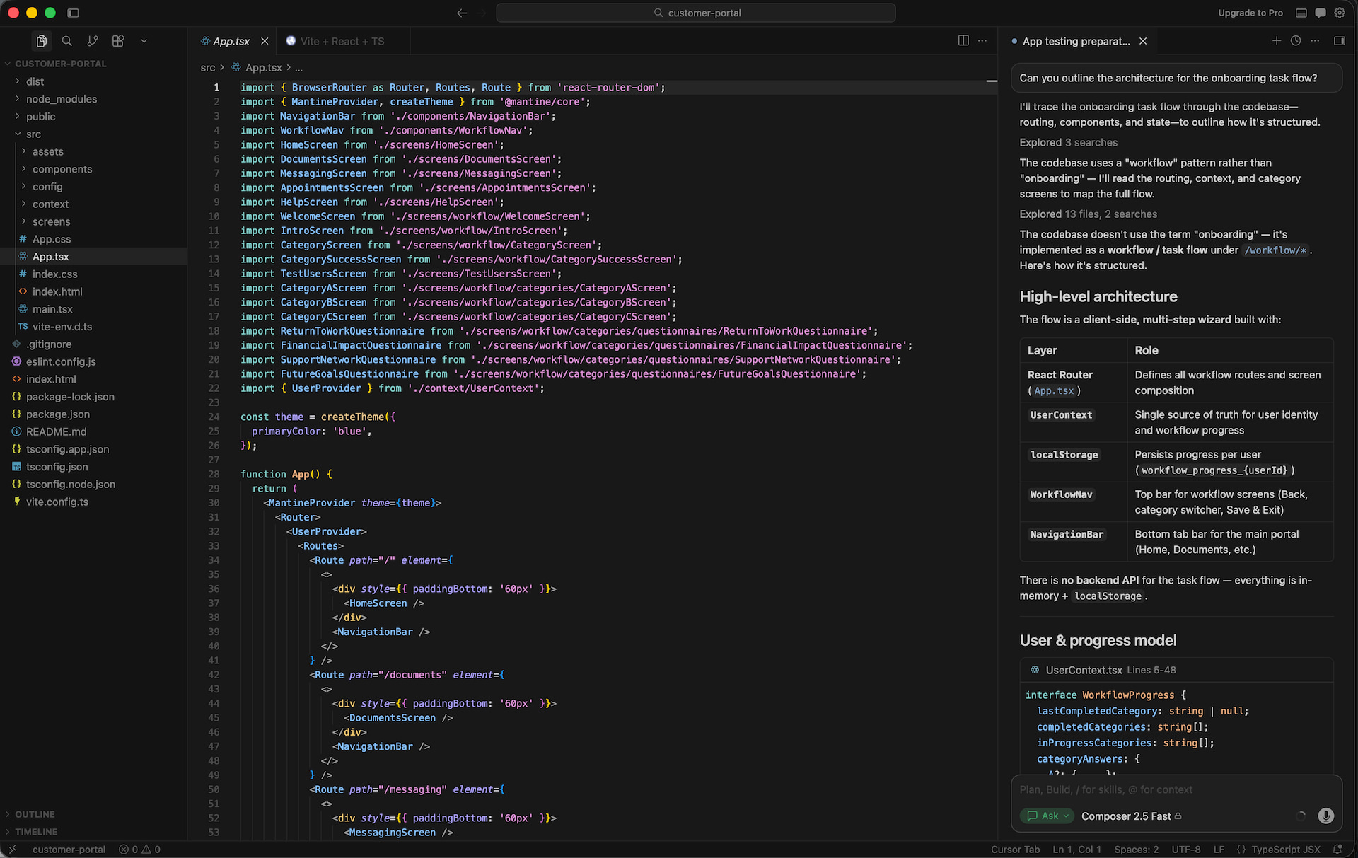The width and height of the screenshot is (1358, 858).
Task: Collapse the CUSTOMER-PORTAL root folder
Action: (x=60, y=64)
